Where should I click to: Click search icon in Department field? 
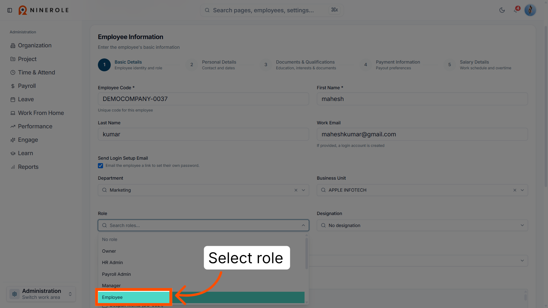coord(104,190)
